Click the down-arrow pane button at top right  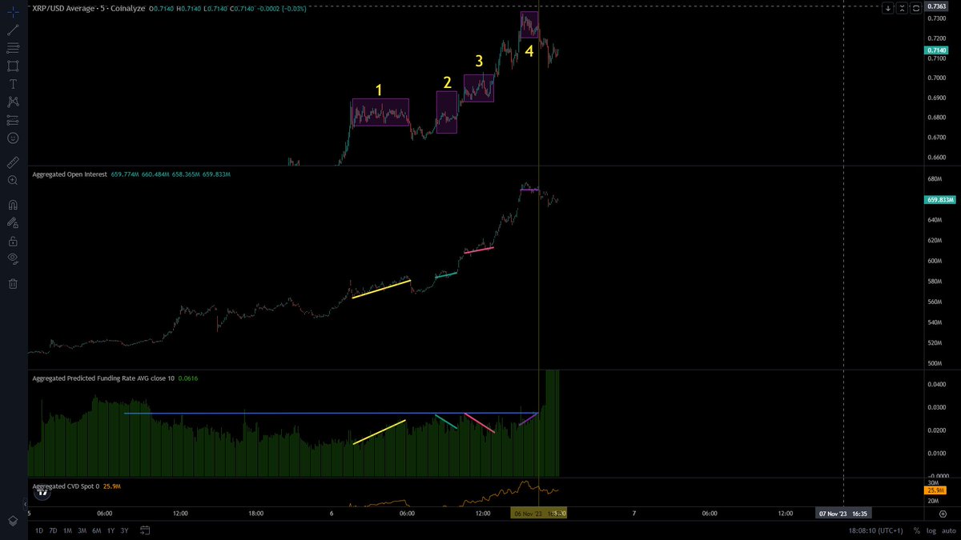click(887, 8)
